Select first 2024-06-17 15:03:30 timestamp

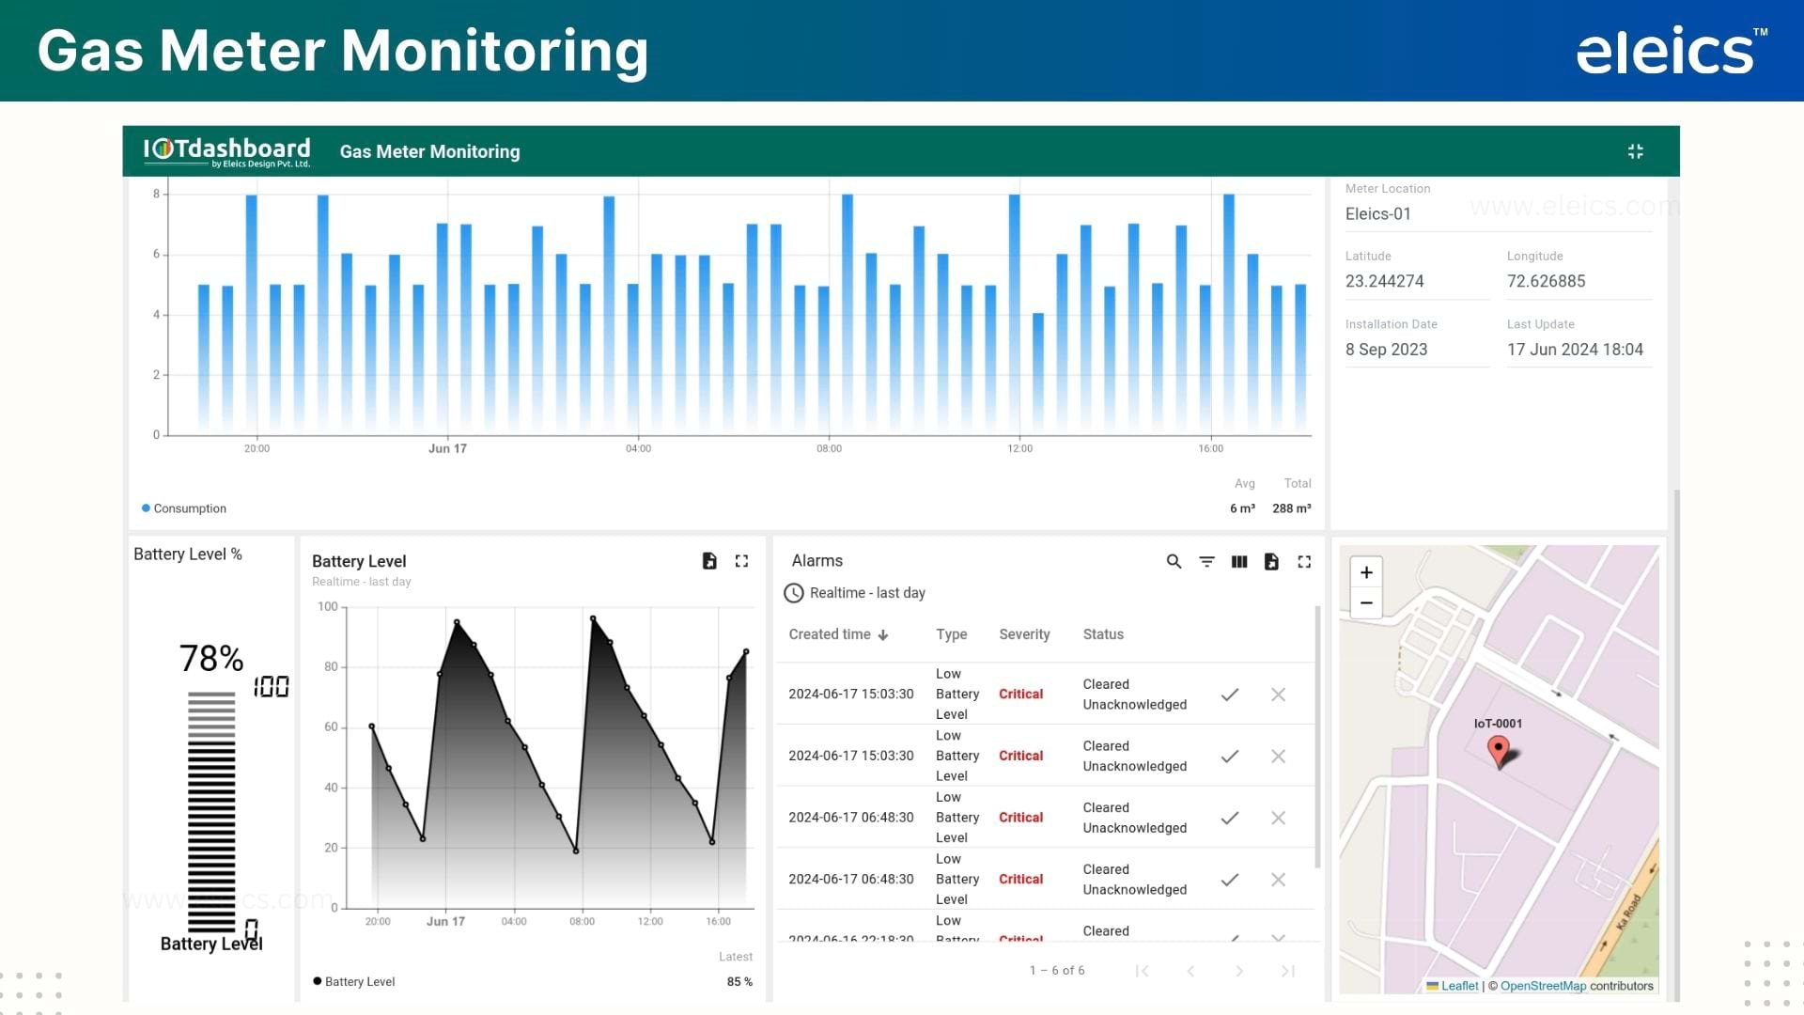coord(850,695)
